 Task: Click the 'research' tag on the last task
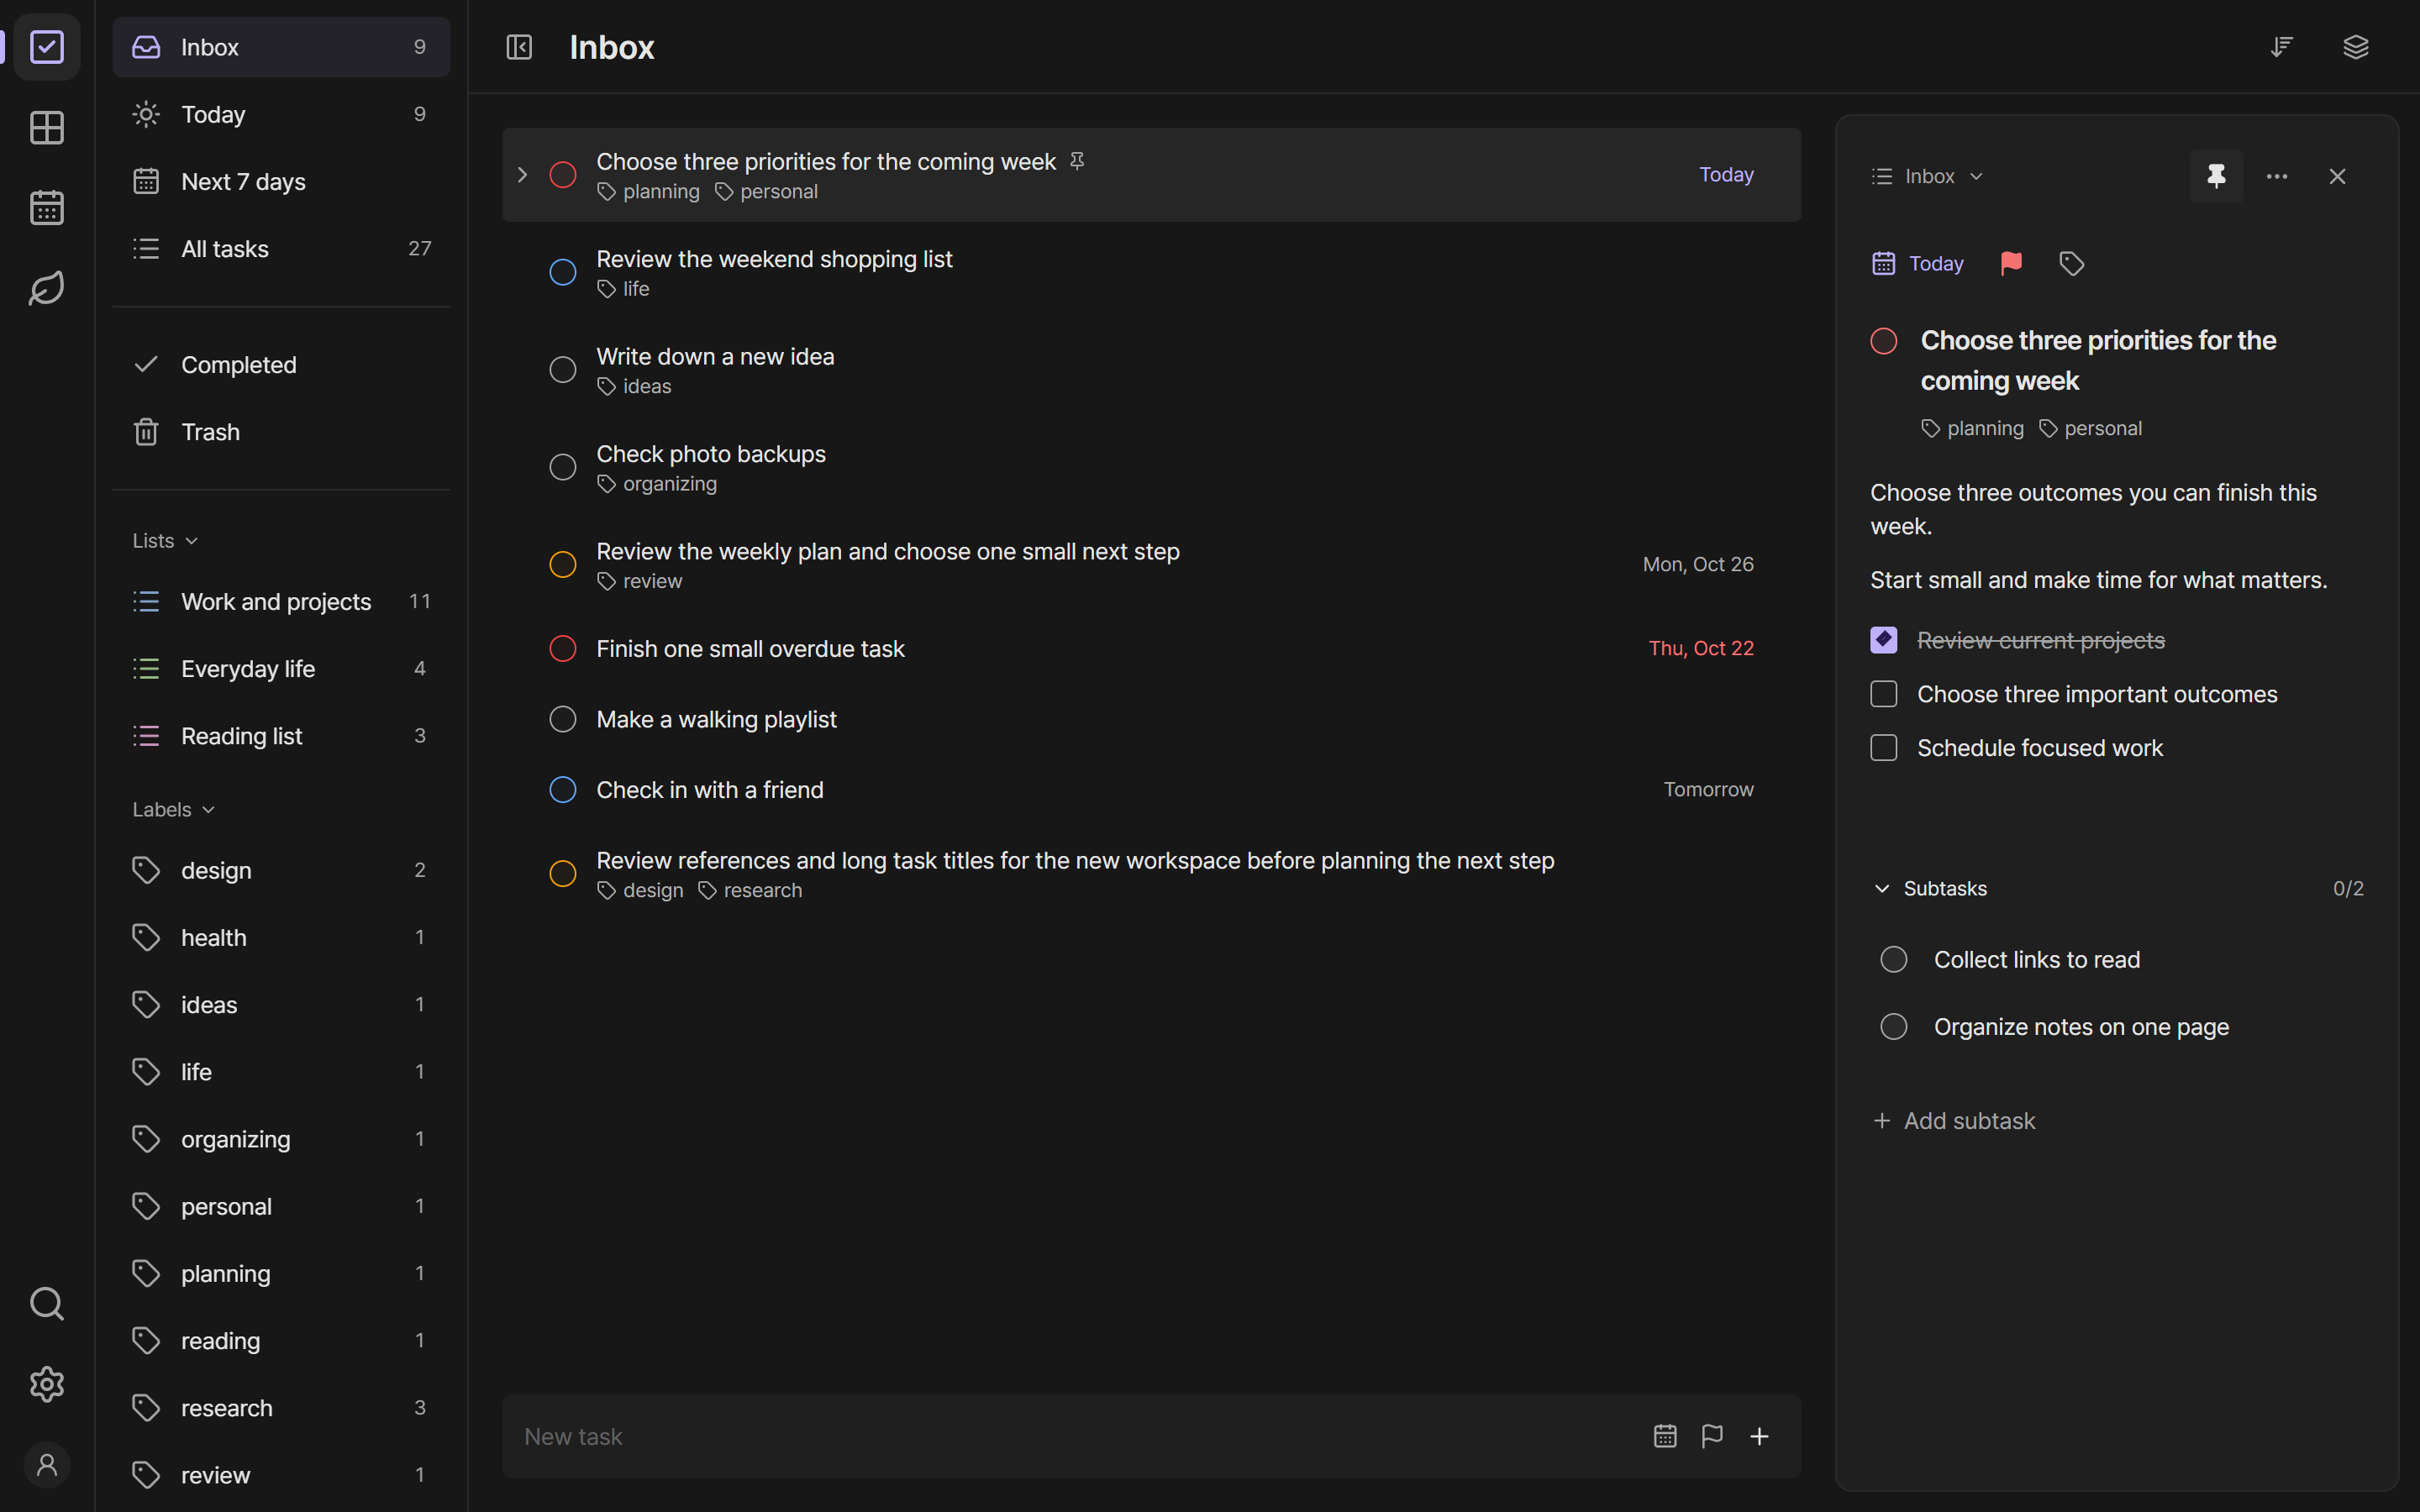point(750,890)
